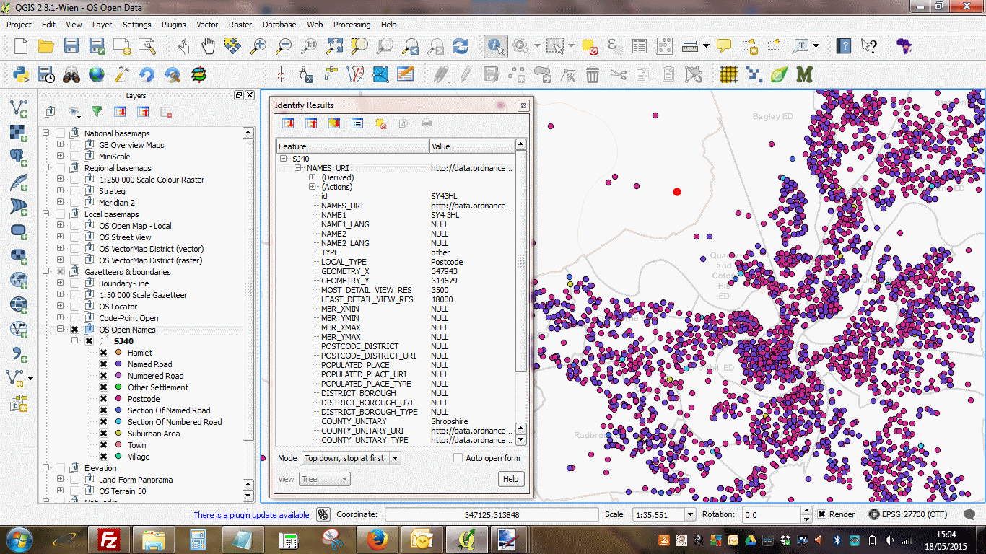Filter legend by map content funnel icon
This screenshot has height=554, width=986.
(97, 112)
